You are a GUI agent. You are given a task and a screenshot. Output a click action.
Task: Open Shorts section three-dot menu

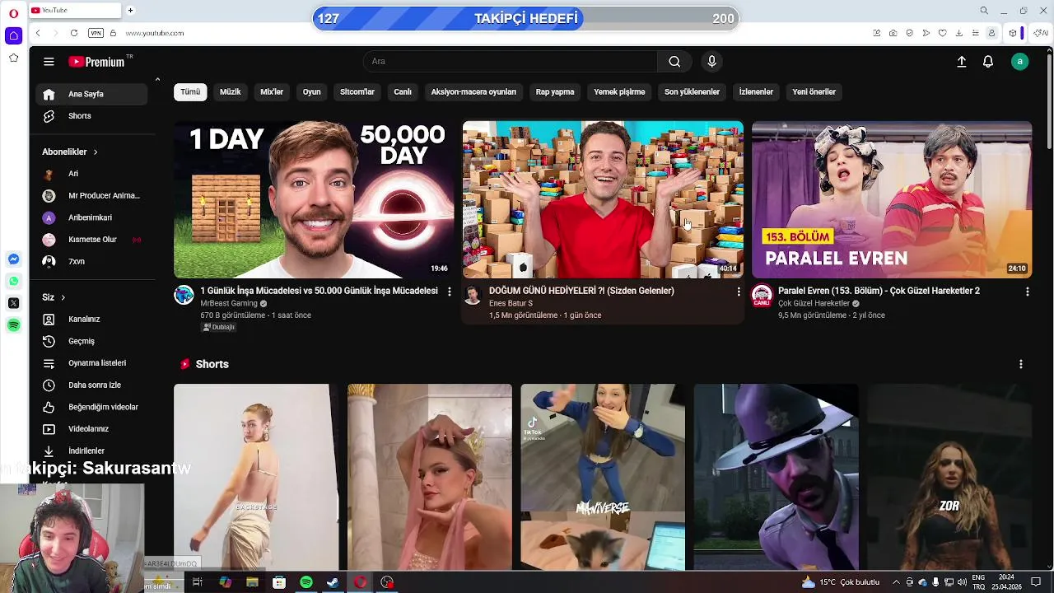pyautogui.click(x=1020, y=364)
